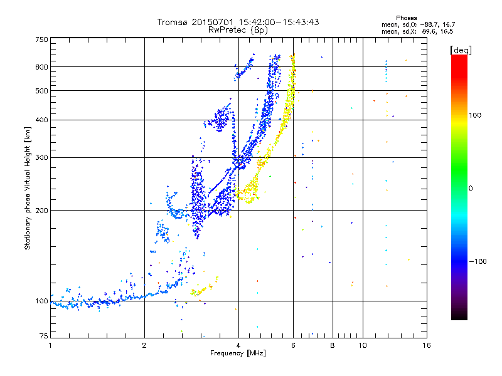Viewport: 502px width, 376px height.
Task: Click the y-axis label '300'
Action: (41, 158)
